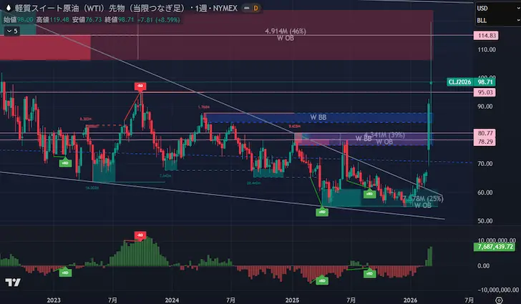Select the 114.83 price level label

[487, 35]
